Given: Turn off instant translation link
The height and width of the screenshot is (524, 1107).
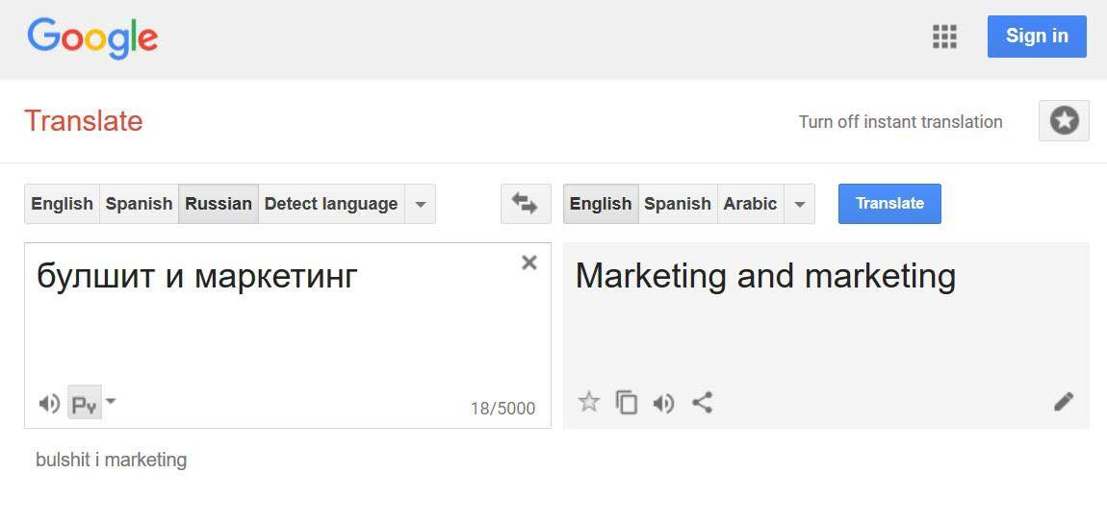Looking at the screenshot, I should [x=900, y=122].
